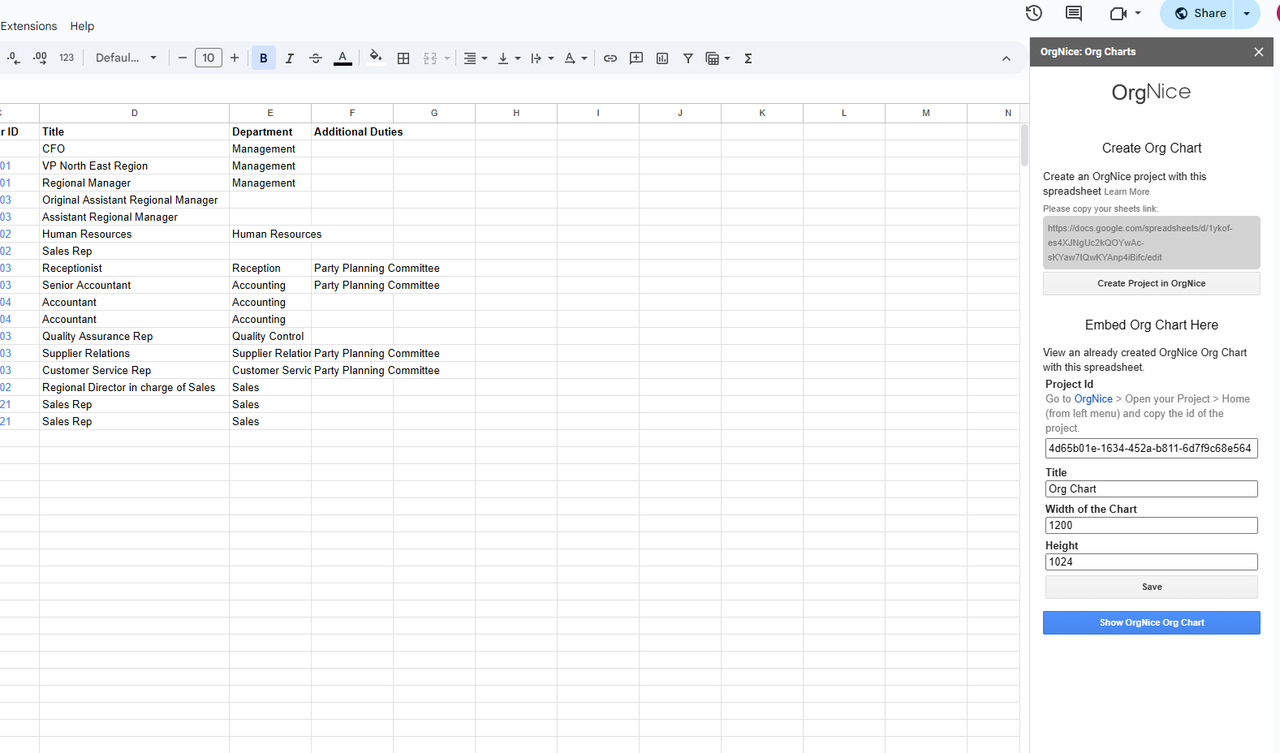The width and height of the screenshot is (1280, 753).
Task: Click the font size field showing 10
Action: (x=209, y=58)
